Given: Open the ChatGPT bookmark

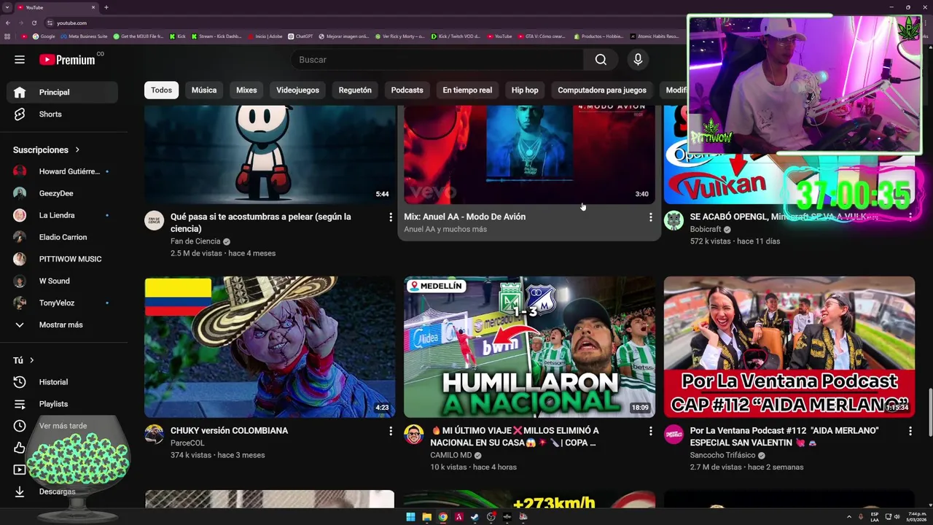Looking at the screenshot, I should (x=300, y=36).
